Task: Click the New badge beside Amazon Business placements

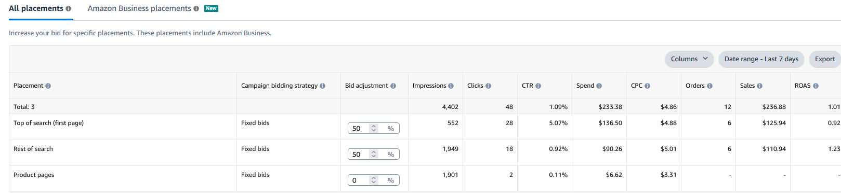Action: [x=211, y=8]
